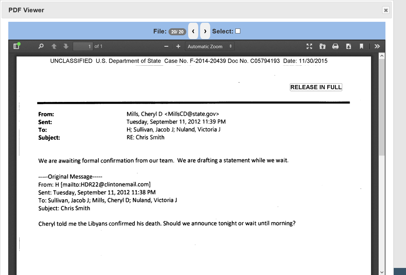This screenshot has width=406, height=275.
Task: Toggle the PDF sidebar panel
Action: [16, 46]
